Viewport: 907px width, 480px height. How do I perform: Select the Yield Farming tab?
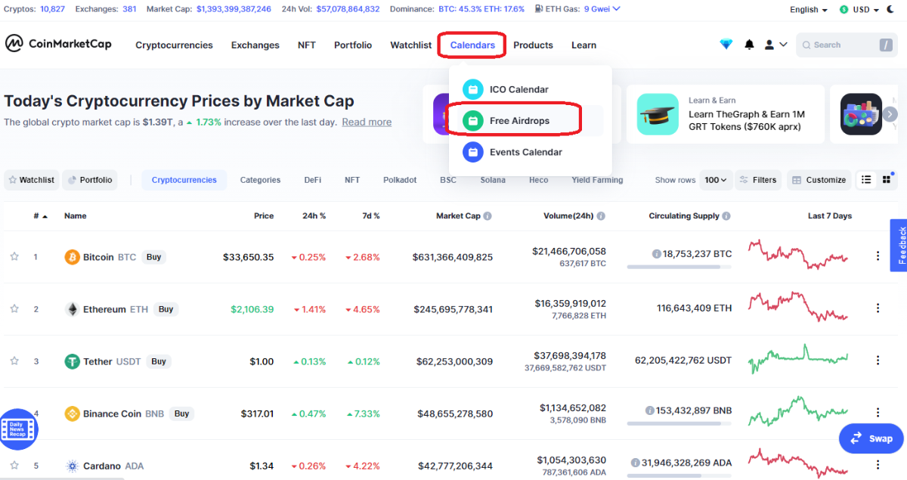(598, 180)
